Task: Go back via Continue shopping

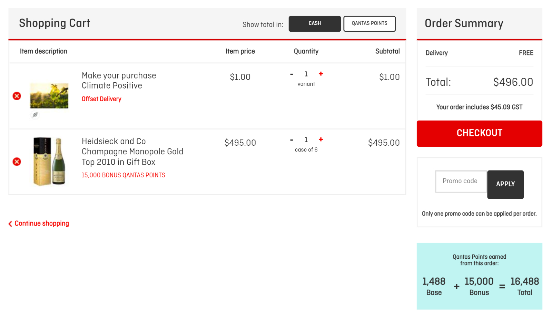Action: tap(39, 224)
